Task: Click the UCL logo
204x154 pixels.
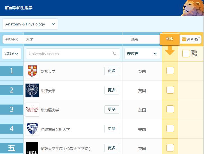Action: [32, 148]
